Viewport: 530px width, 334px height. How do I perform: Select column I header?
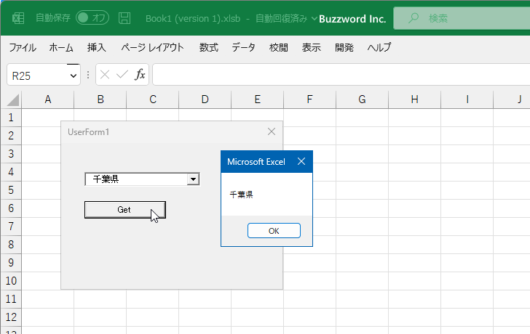click(467, 99)
